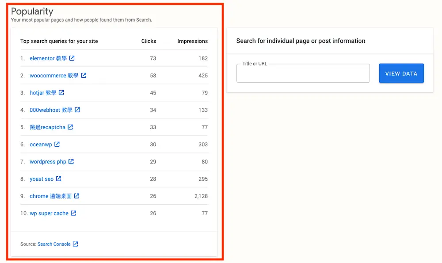Screen dimensions: 442x263
Task: Open external link icon beside hotjar 教學
Action: pos(61,92)
